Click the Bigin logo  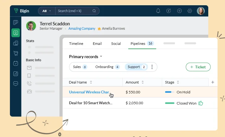[21, 11]
